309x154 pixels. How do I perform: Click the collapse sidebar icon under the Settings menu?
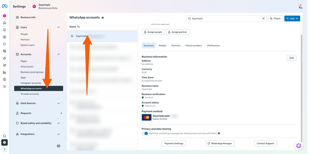coord(58,146)
